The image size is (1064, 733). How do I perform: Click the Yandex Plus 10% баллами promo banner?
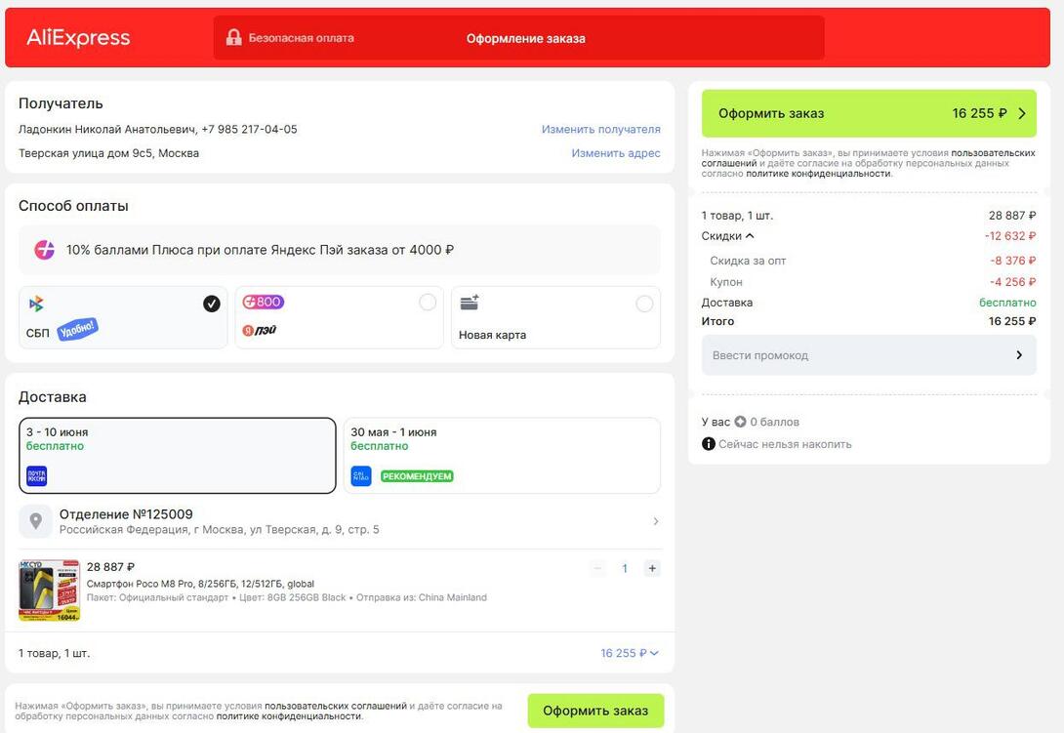(340, 250)
